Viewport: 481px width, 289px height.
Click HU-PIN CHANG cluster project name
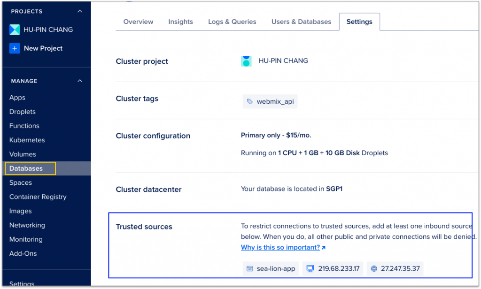coord(283,61)
